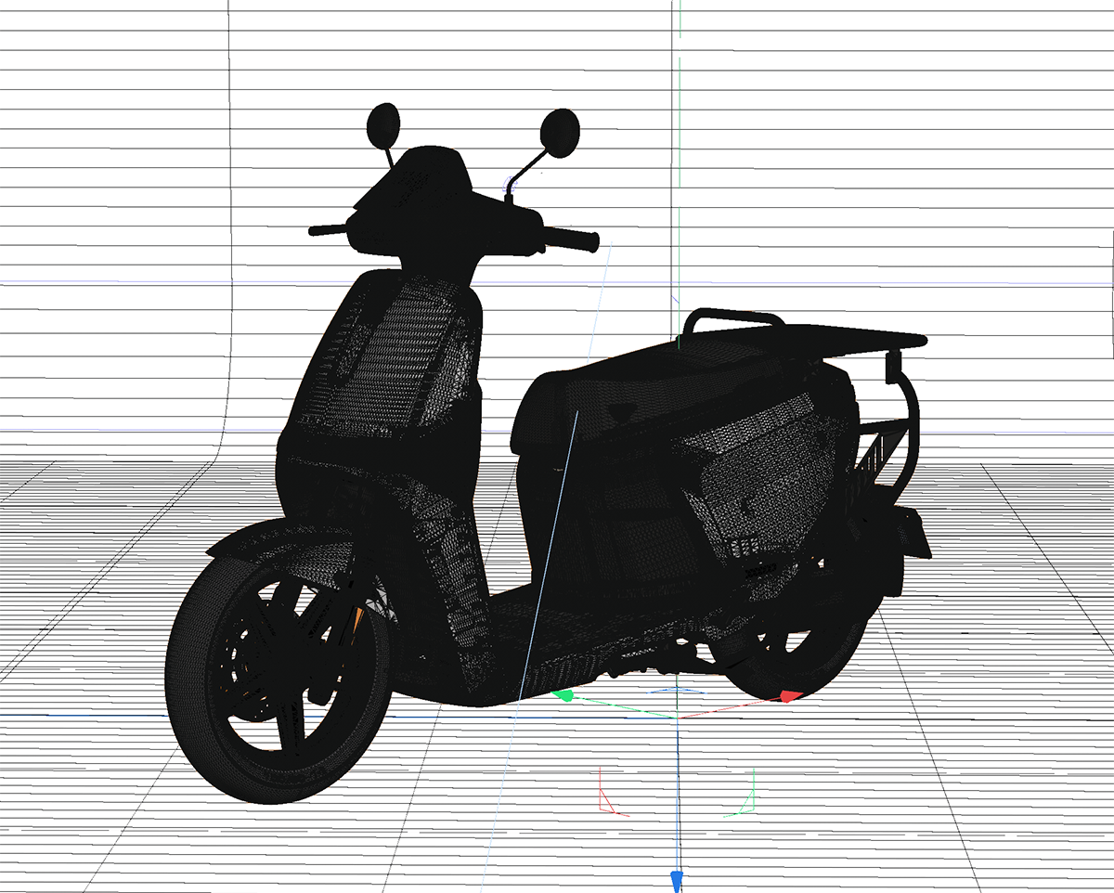
Task: Click the blue axis arrow pointing downward
Action: (677, 879)
